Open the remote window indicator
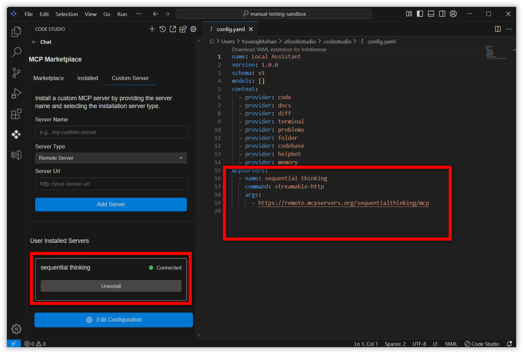Viewport: 523px width, 354px height. click(14, 343)
